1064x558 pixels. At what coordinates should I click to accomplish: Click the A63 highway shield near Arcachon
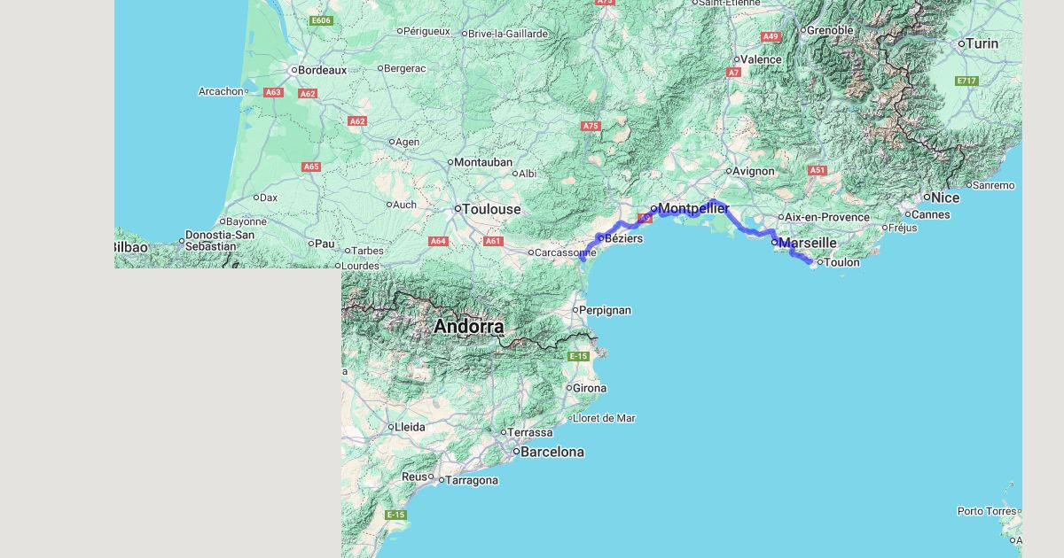[273, 92]
